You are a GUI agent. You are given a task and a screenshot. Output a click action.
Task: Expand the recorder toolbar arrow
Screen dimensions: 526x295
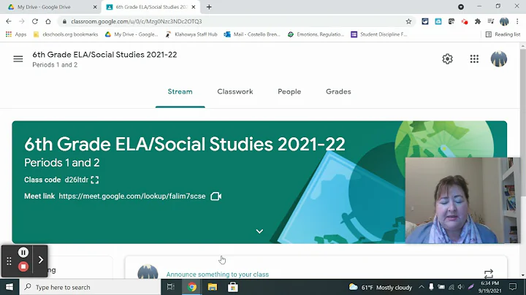[41, 260]
